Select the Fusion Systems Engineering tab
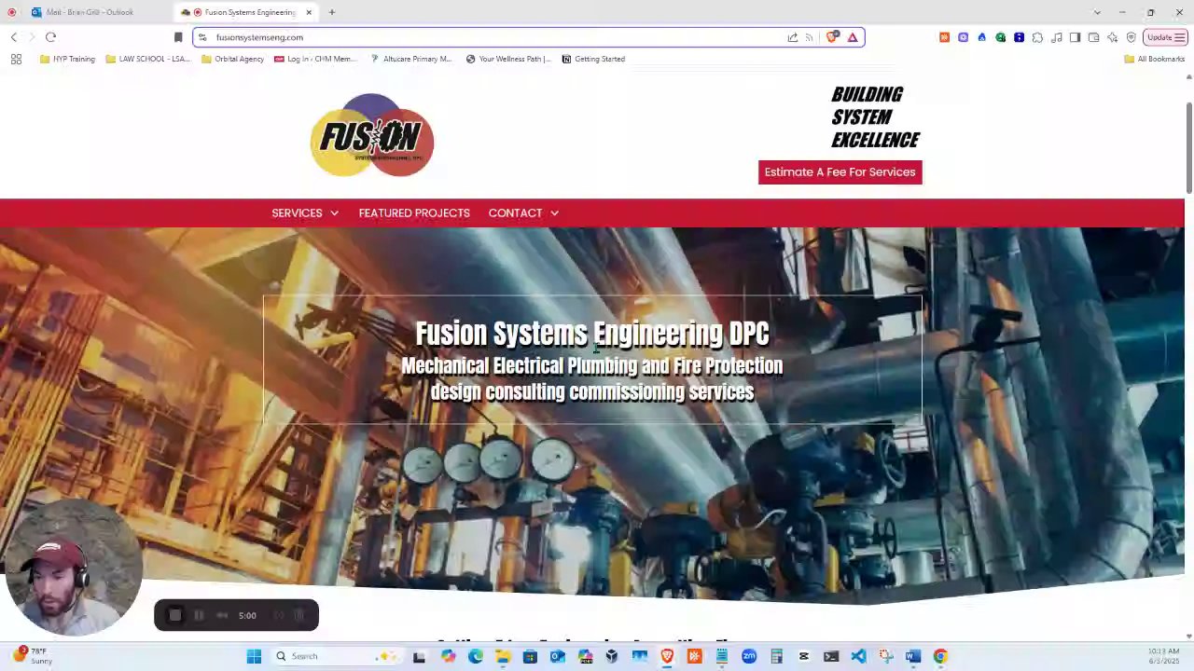The height and width of the screenshot is (671, 1194). [247, 12]
